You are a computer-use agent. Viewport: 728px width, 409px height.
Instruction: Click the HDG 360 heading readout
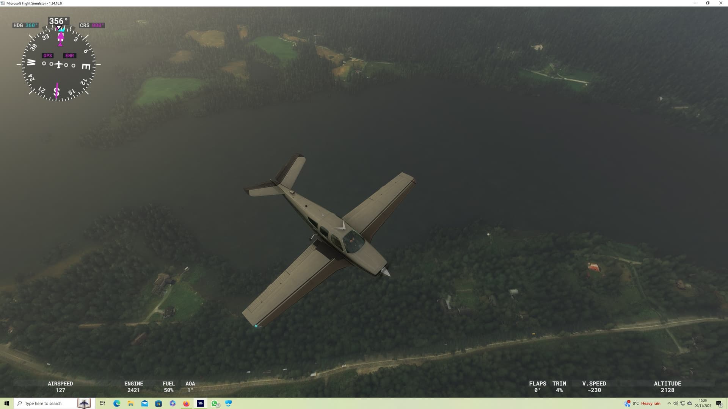coord(25,25)
